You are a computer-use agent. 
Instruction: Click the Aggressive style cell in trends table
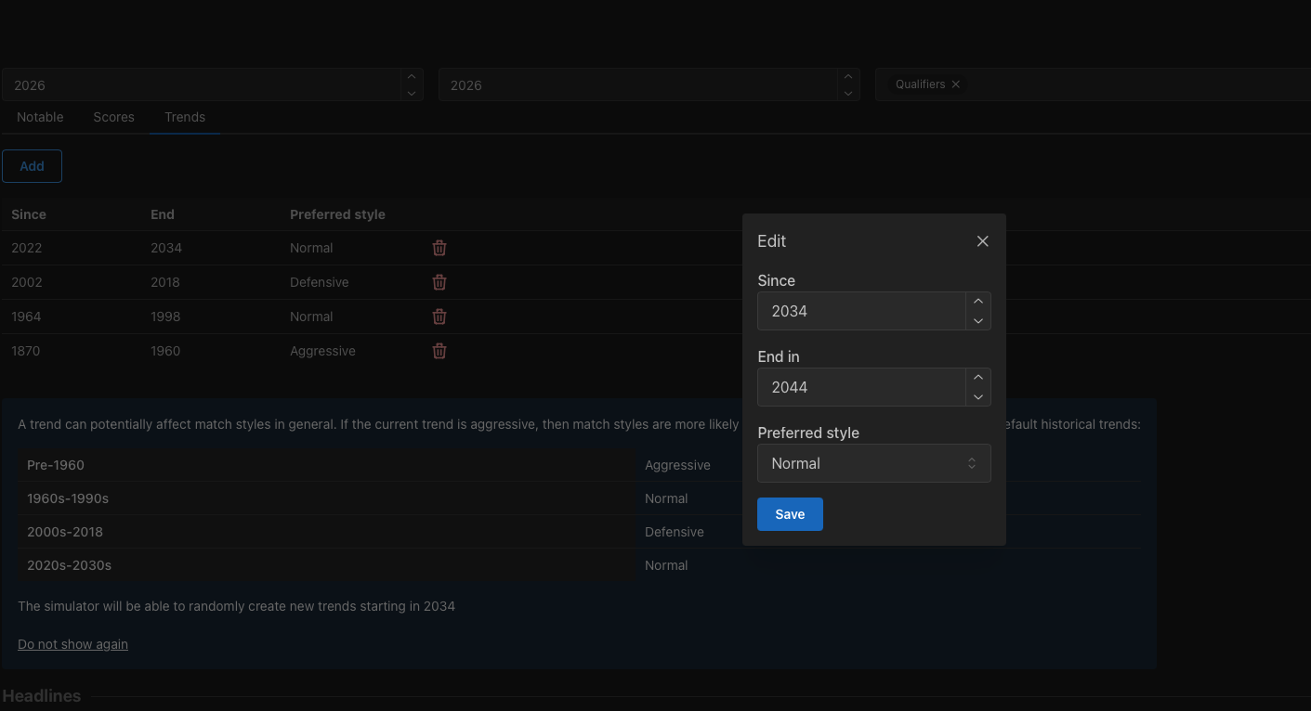[x=322, y=351]
